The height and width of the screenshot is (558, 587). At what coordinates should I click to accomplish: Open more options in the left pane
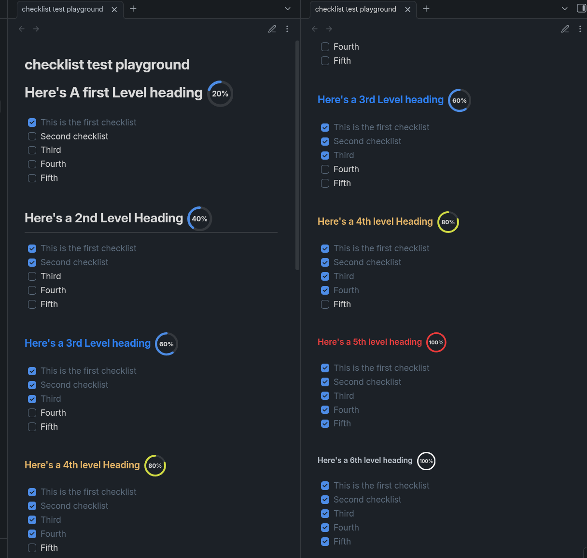tap(287, 29)
